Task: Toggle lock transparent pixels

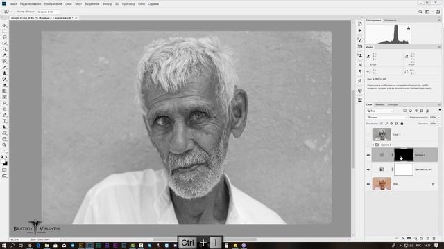Action: click(x=382, y=124)
